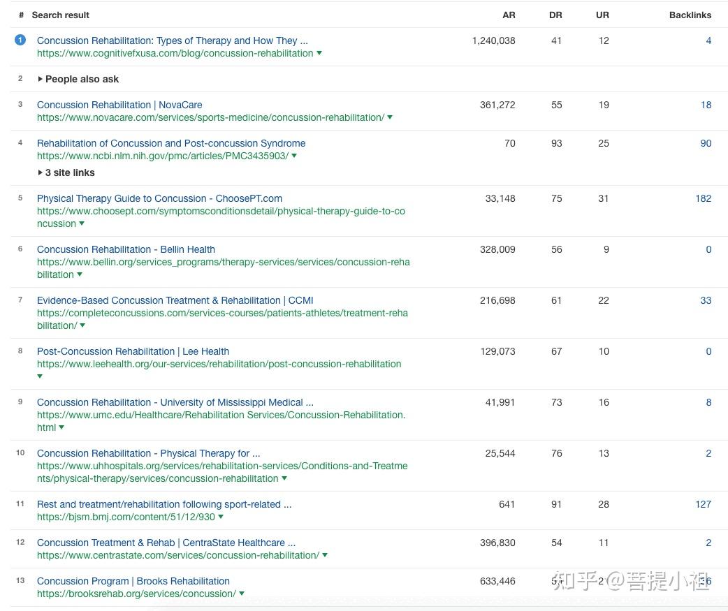728x611 pixels.
Task: Click the blue position 1 badge
Action: (20, 41)
